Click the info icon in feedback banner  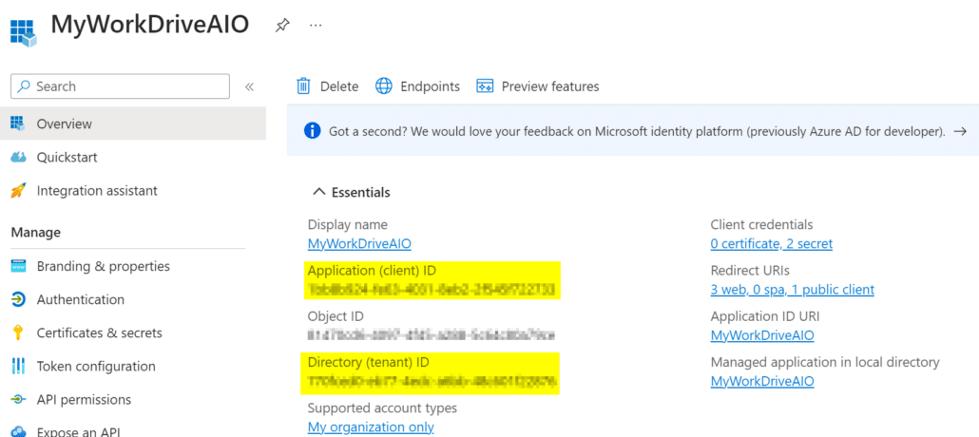click(x=312, y=131)
